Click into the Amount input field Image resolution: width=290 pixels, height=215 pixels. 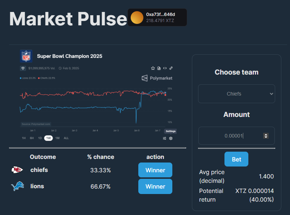232,136
